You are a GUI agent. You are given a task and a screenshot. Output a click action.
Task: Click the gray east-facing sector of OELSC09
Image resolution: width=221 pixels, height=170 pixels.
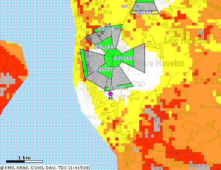(139, 58)
